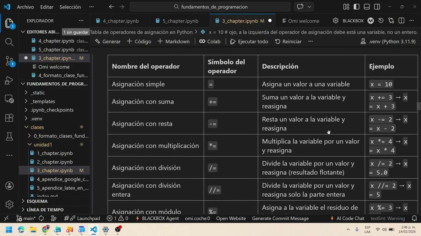This screenshot has height=236, width=421.
Task: Click Reiniciar kernel button
Action: tap(288, 41)
